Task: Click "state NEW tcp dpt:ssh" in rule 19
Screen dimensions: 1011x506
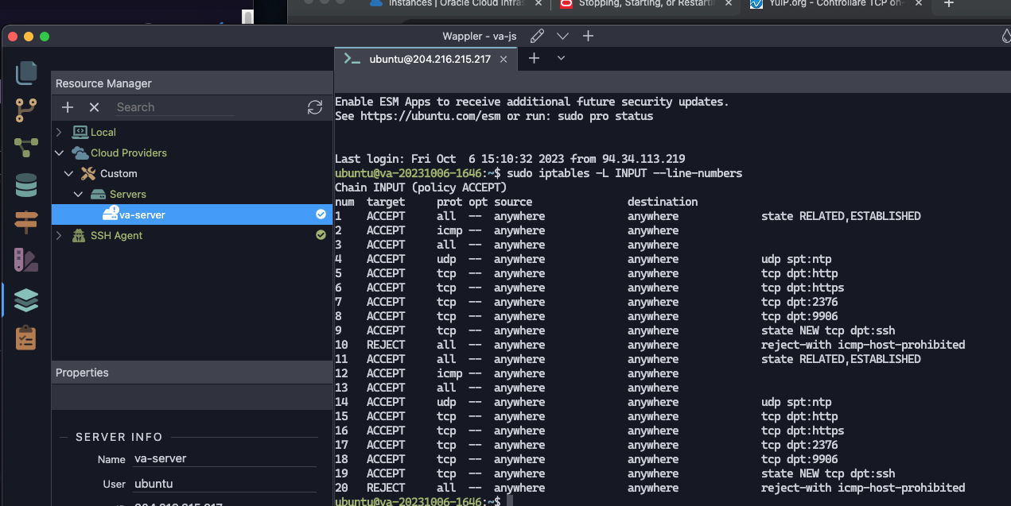Action: click(x=828, y=473)
